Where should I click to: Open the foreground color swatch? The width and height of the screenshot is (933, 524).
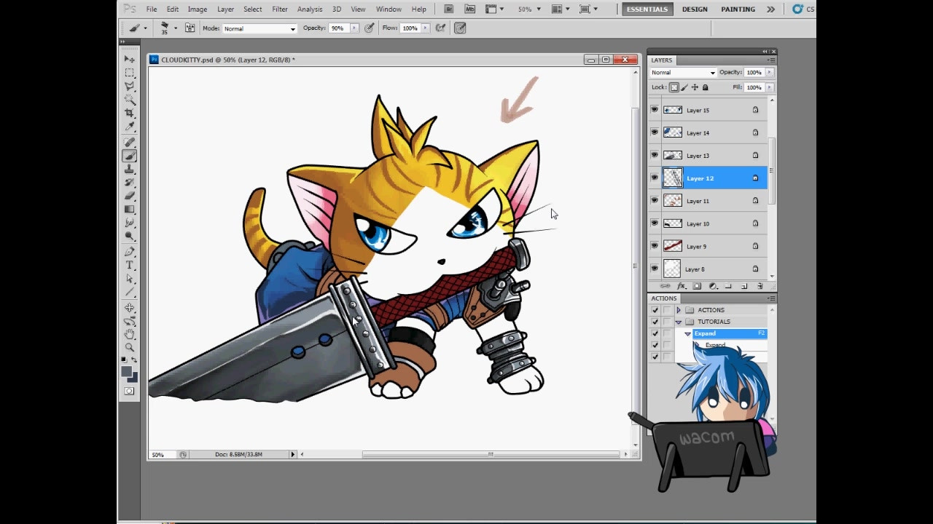[126, 371]
